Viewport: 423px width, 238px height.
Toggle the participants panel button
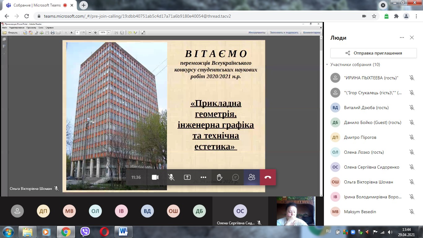pos(251,177)
